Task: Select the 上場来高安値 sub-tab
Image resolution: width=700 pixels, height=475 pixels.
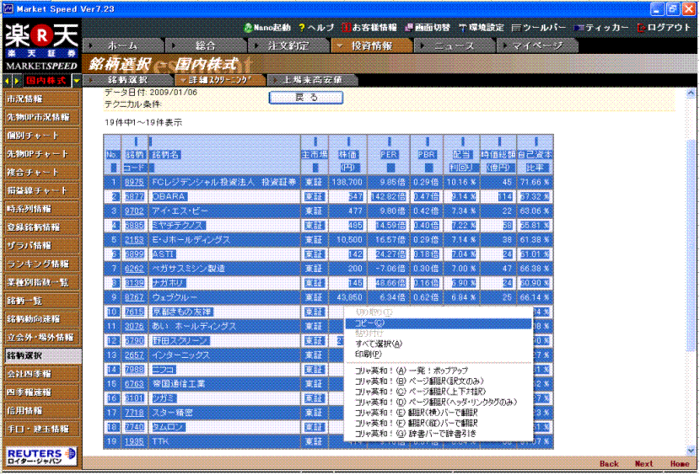Action: [313, 80]
